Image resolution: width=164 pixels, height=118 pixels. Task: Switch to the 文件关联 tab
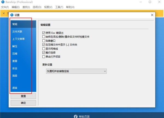point(23,32)
